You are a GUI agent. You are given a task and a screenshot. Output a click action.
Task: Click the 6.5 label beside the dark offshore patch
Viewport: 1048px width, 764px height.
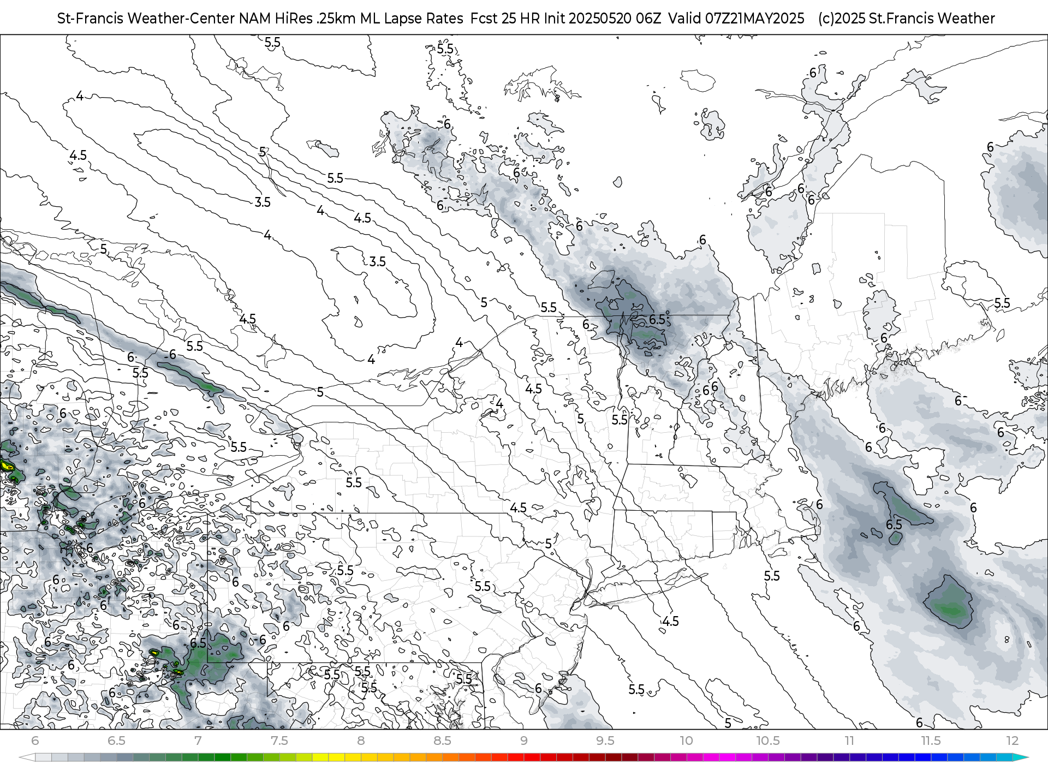point(894,525)
